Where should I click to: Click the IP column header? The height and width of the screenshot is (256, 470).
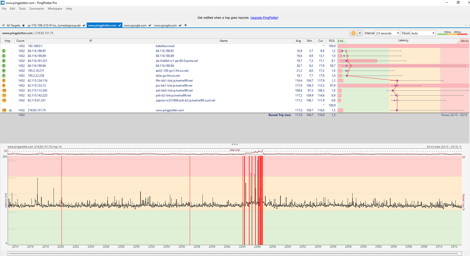(90, 41)
